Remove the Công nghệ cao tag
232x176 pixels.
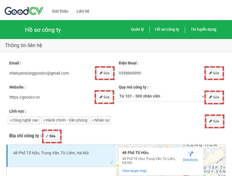point(10,120)
